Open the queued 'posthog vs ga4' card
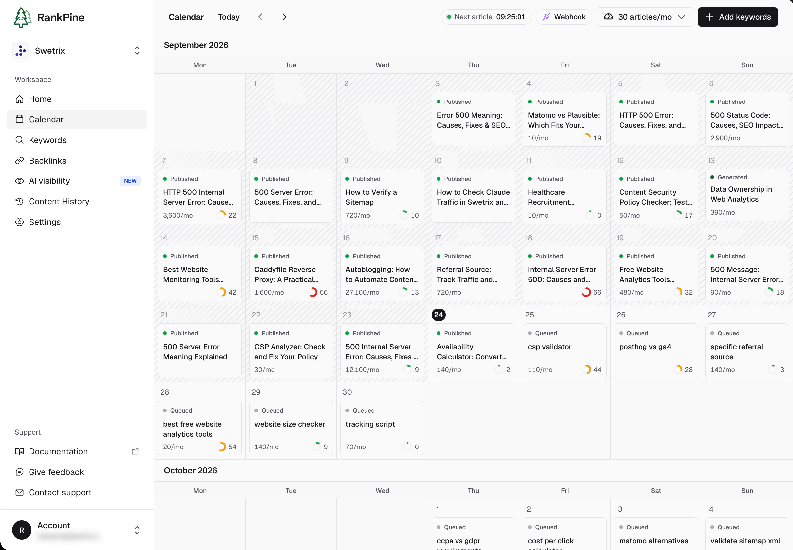Viewport: 793px width, 550px height. (x=656, y=351)
